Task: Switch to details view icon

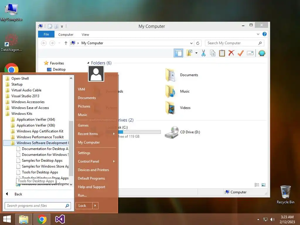Action: coord(257,185)
